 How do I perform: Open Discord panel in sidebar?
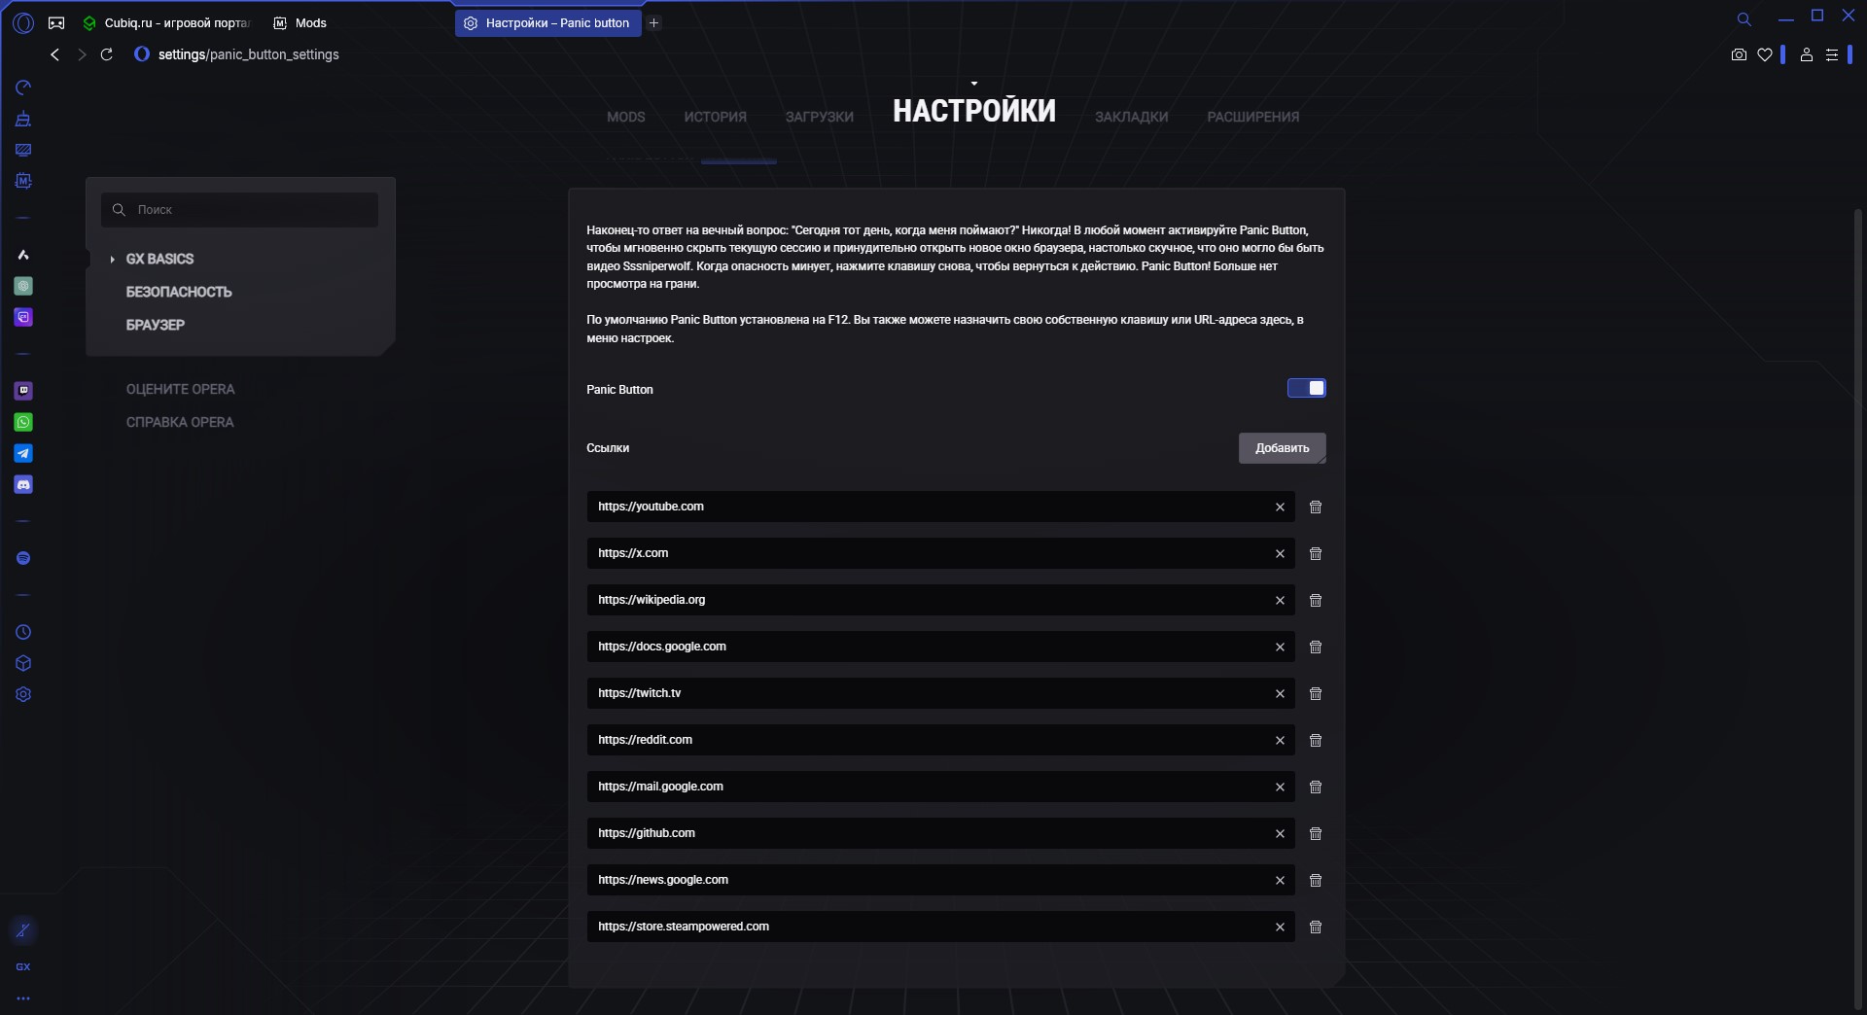click(23, 484)
